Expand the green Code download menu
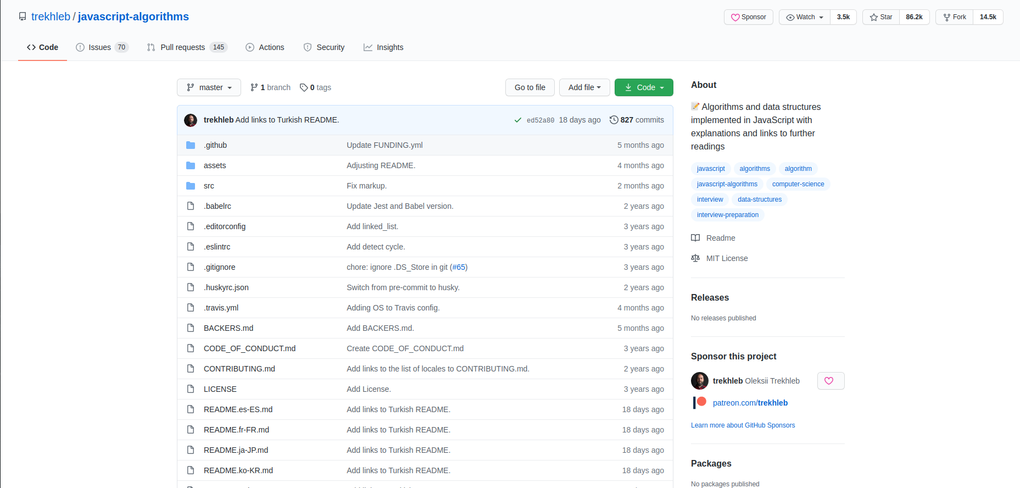This screenshot has height=488, width=1020. (644, 87)
